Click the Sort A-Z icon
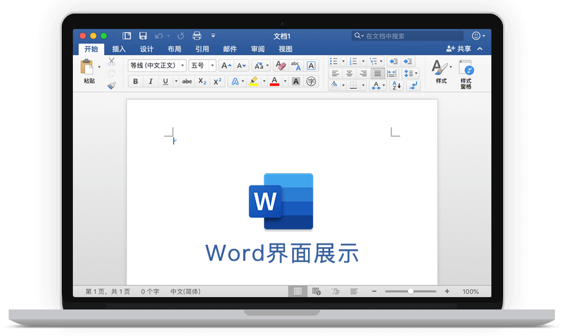The width and height of the screenshot is (563, 336). (396, 85)
